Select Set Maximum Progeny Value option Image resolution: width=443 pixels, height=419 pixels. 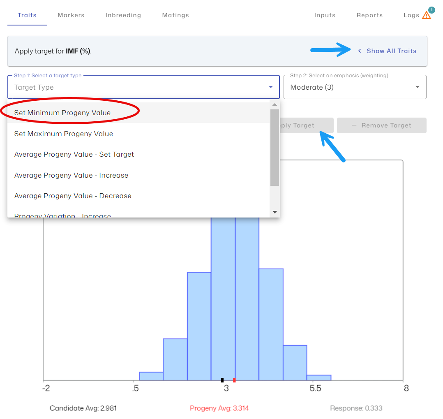(64, 134)
